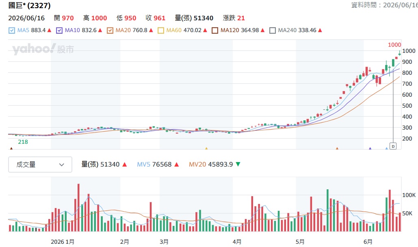Viewport: 418px width, 247px height.
Task: Click the change value 漲跌 21
Action: 234,18
